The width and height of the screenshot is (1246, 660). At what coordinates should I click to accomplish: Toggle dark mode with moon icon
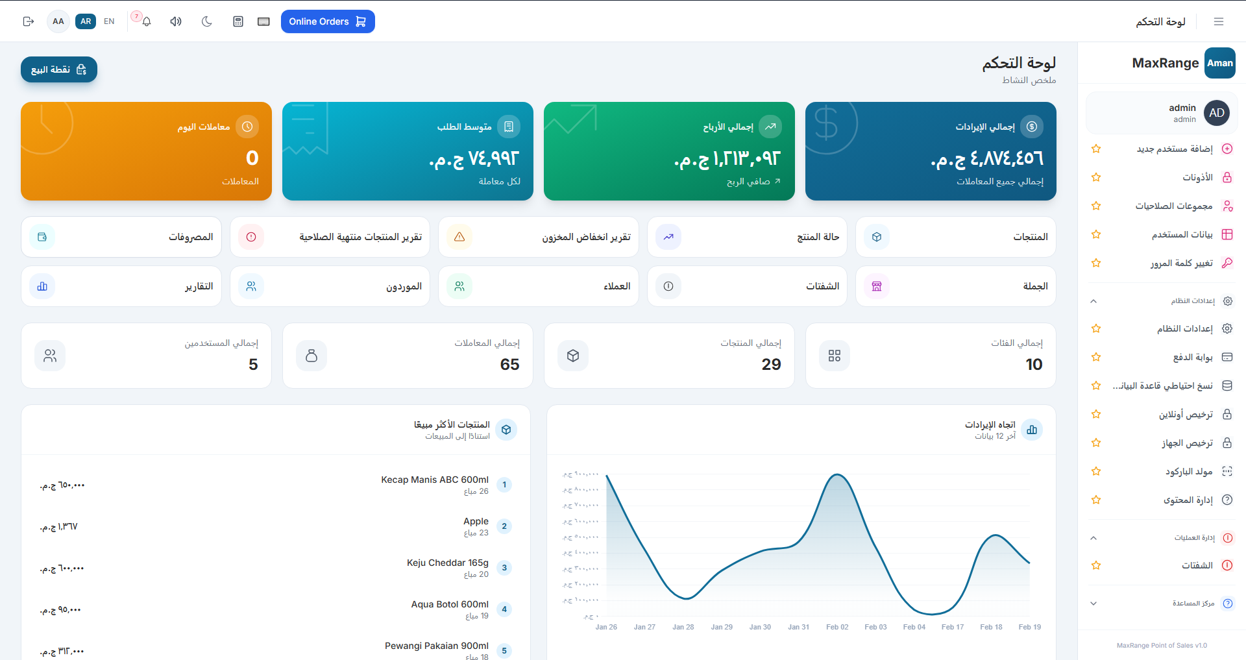tap(207, 21)
